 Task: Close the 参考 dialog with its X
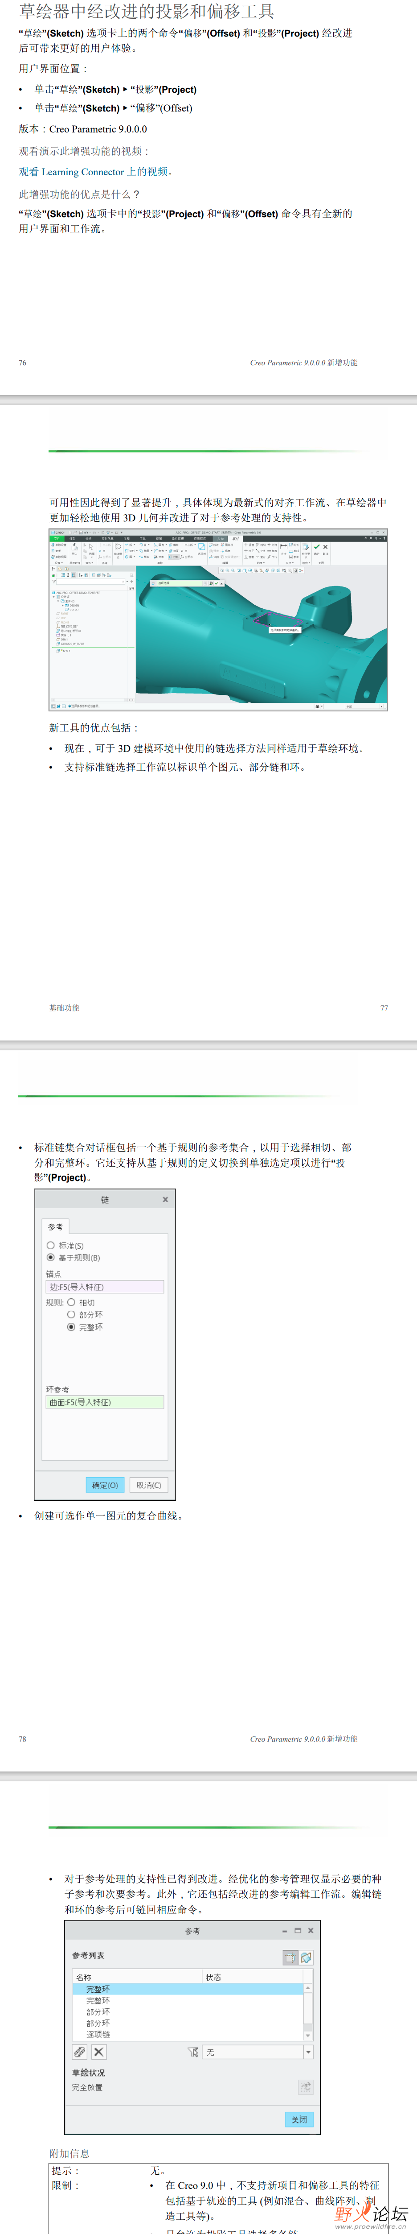311,1931
